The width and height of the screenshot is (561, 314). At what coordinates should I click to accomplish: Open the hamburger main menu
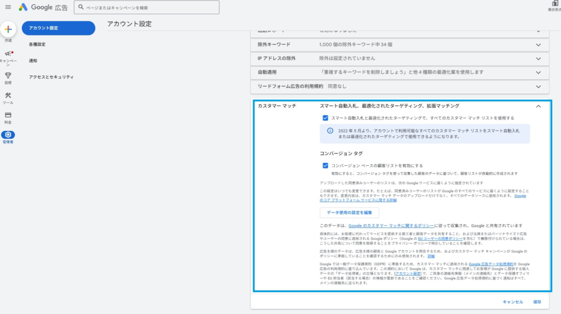[x=8, y=7]
